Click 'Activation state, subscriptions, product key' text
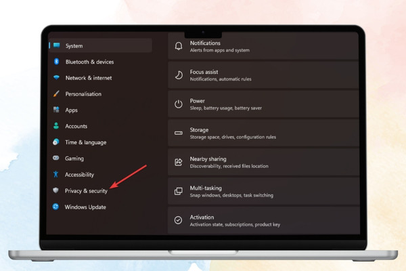 tap(235, 224)
